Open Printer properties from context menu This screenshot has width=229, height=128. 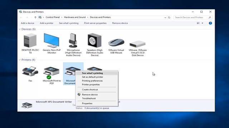pos(97,85)
